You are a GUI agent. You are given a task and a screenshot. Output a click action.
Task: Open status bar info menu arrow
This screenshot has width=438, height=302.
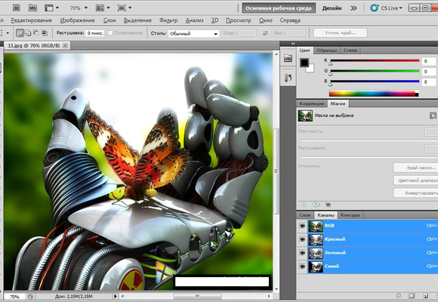(x=116, y=296)
